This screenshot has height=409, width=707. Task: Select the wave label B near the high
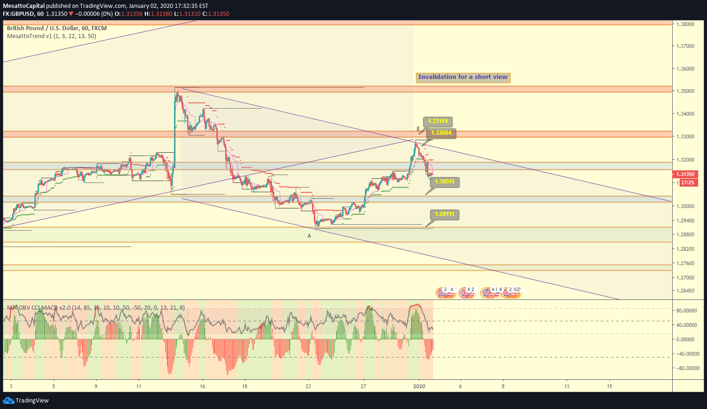coord(418,129)
